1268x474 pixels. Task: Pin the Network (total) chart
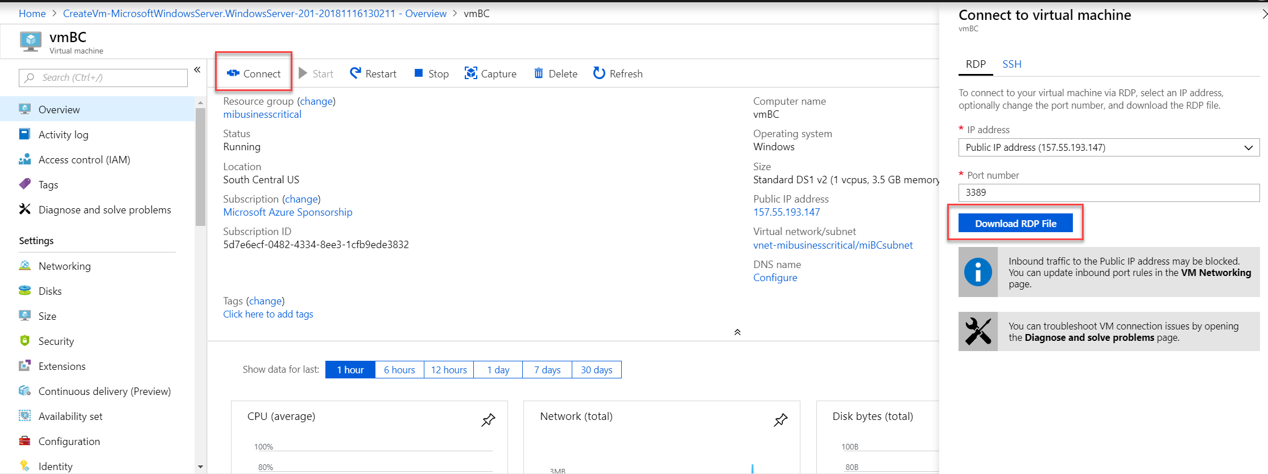(780, 420)
